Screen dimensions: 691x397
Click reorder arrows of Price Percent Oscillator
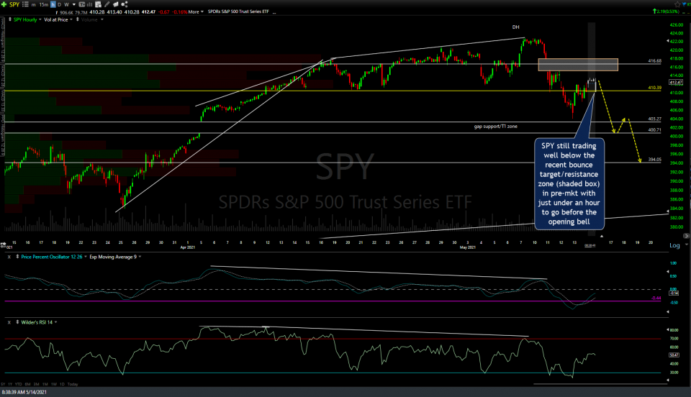click(17, 257)
